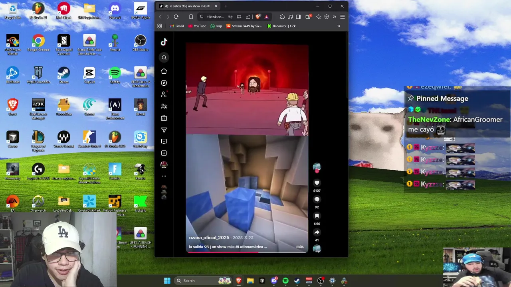This screenshot has height=287, width=511.
Task: Show more bookmarks with chevron
Action: coord(339,26)
